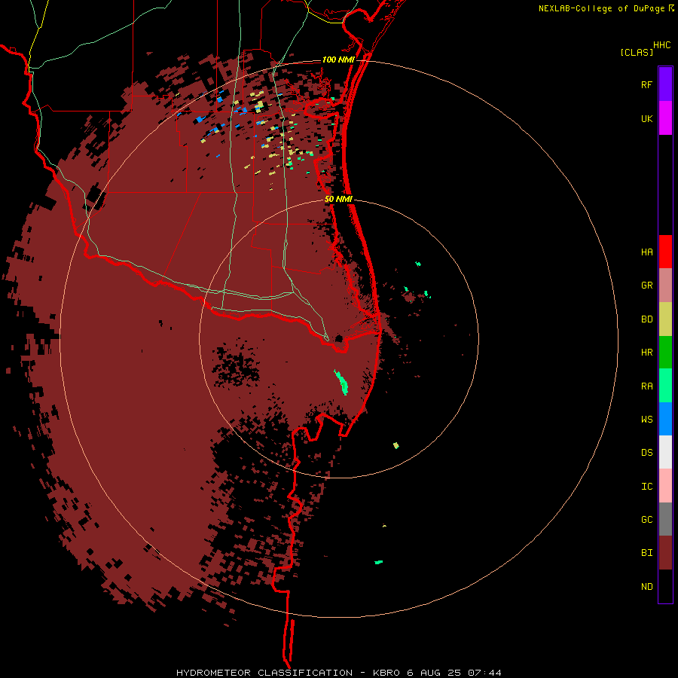Click the 'UK' legend label
This screenshot has height=678, width=678.
pos(646,118)
